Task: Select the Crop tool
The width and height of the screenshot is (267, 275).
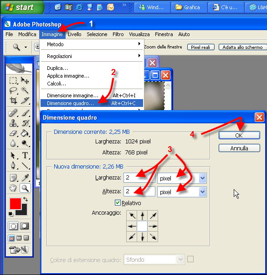Action: click(x=13, y=100)
